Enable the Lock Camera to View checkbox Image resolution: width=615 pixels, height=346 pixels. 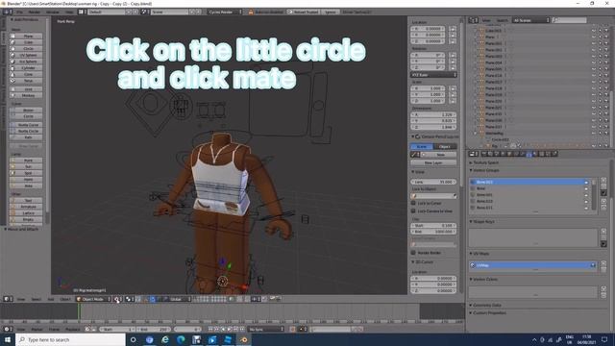413,211
